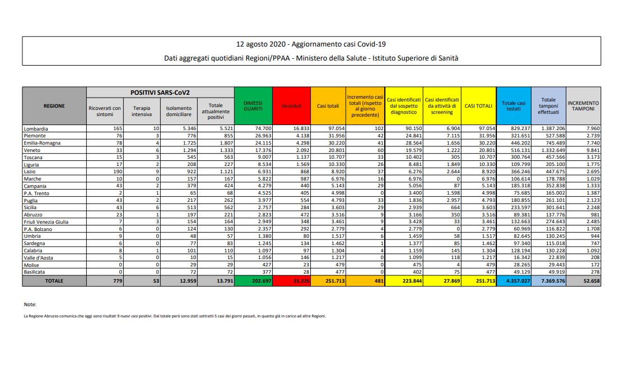Click the Regione Abruzzo note text
The width and height of the screenshot is (638, 383).
pos(174,316)
